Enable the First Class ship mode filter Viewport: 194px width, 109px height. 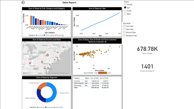point(124,26)
